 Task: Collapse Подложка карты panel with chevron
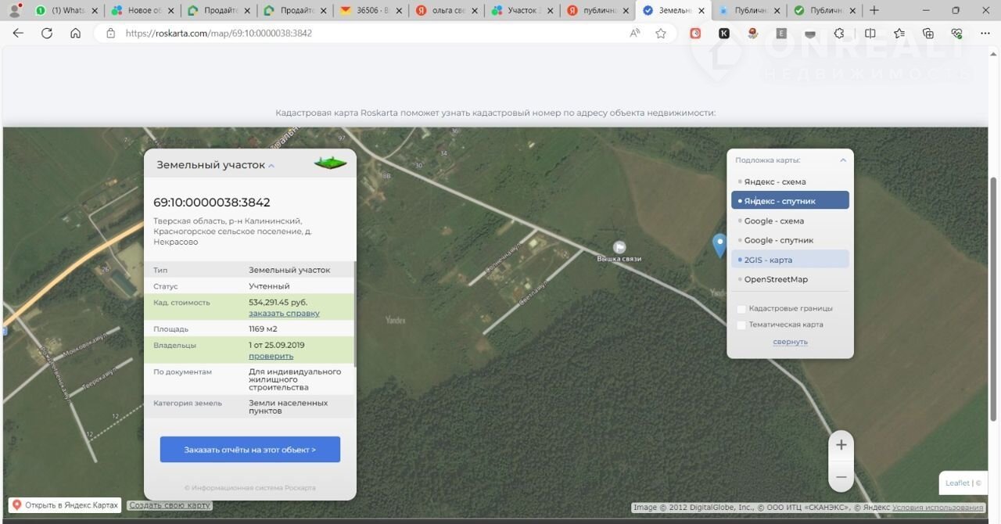(x=842, y=160)
